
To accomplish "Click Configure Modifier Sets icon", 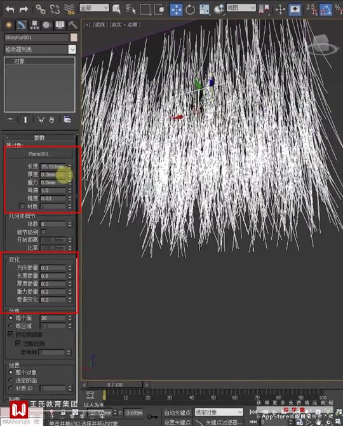I will (x=67, y=120).
